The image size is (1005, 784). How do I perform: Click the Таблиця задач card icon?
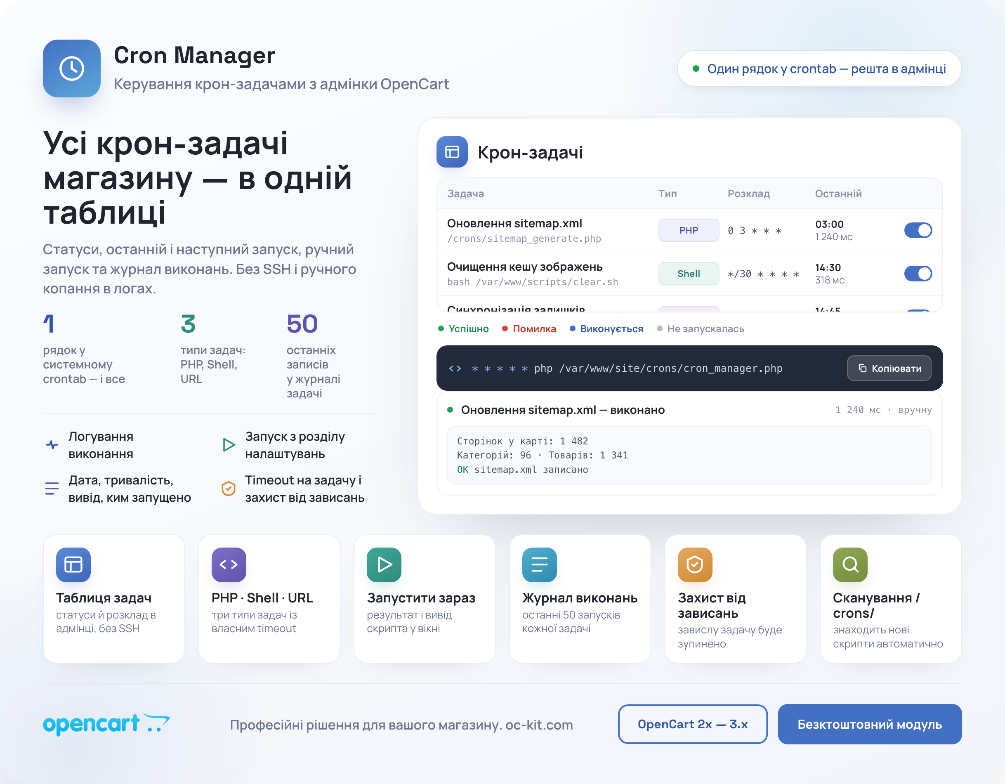click(73, 564)
